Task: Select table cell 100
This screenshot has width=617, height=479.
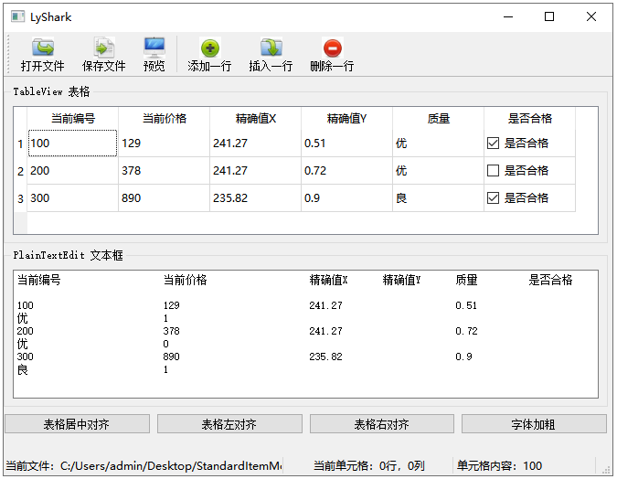Action: click(x=73, y=144)
